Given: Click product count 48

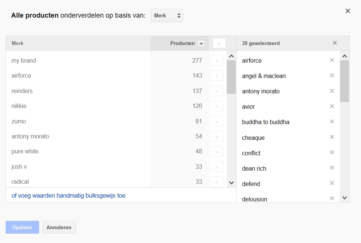Looking at the screenshot, I should [x=199, y=151].
